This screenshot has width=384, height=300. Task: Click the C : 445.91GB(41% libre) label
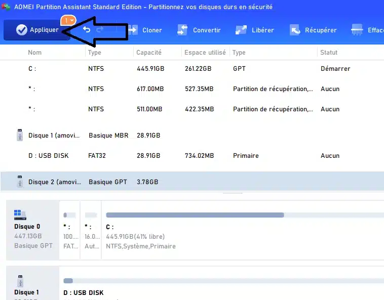pos(135,237)
